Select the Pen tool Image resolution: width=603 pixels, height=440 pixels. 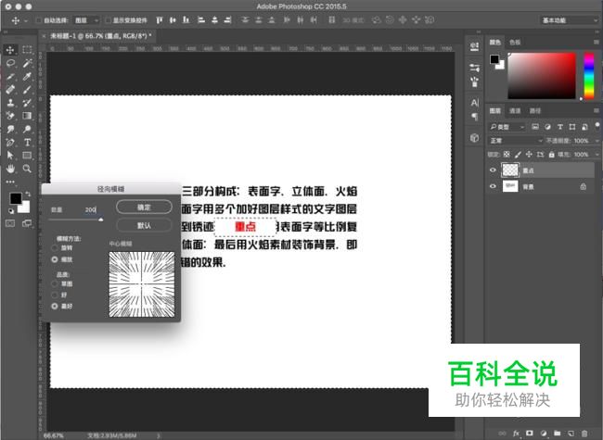(x=10, y=143)
